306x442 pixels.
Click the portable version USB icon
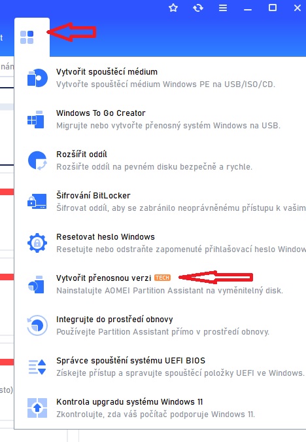36,284
